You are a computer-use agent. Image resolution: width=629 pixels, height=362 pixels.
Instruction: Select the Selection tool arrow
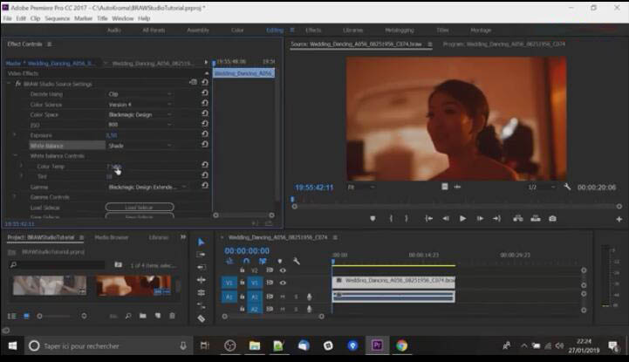201,242
